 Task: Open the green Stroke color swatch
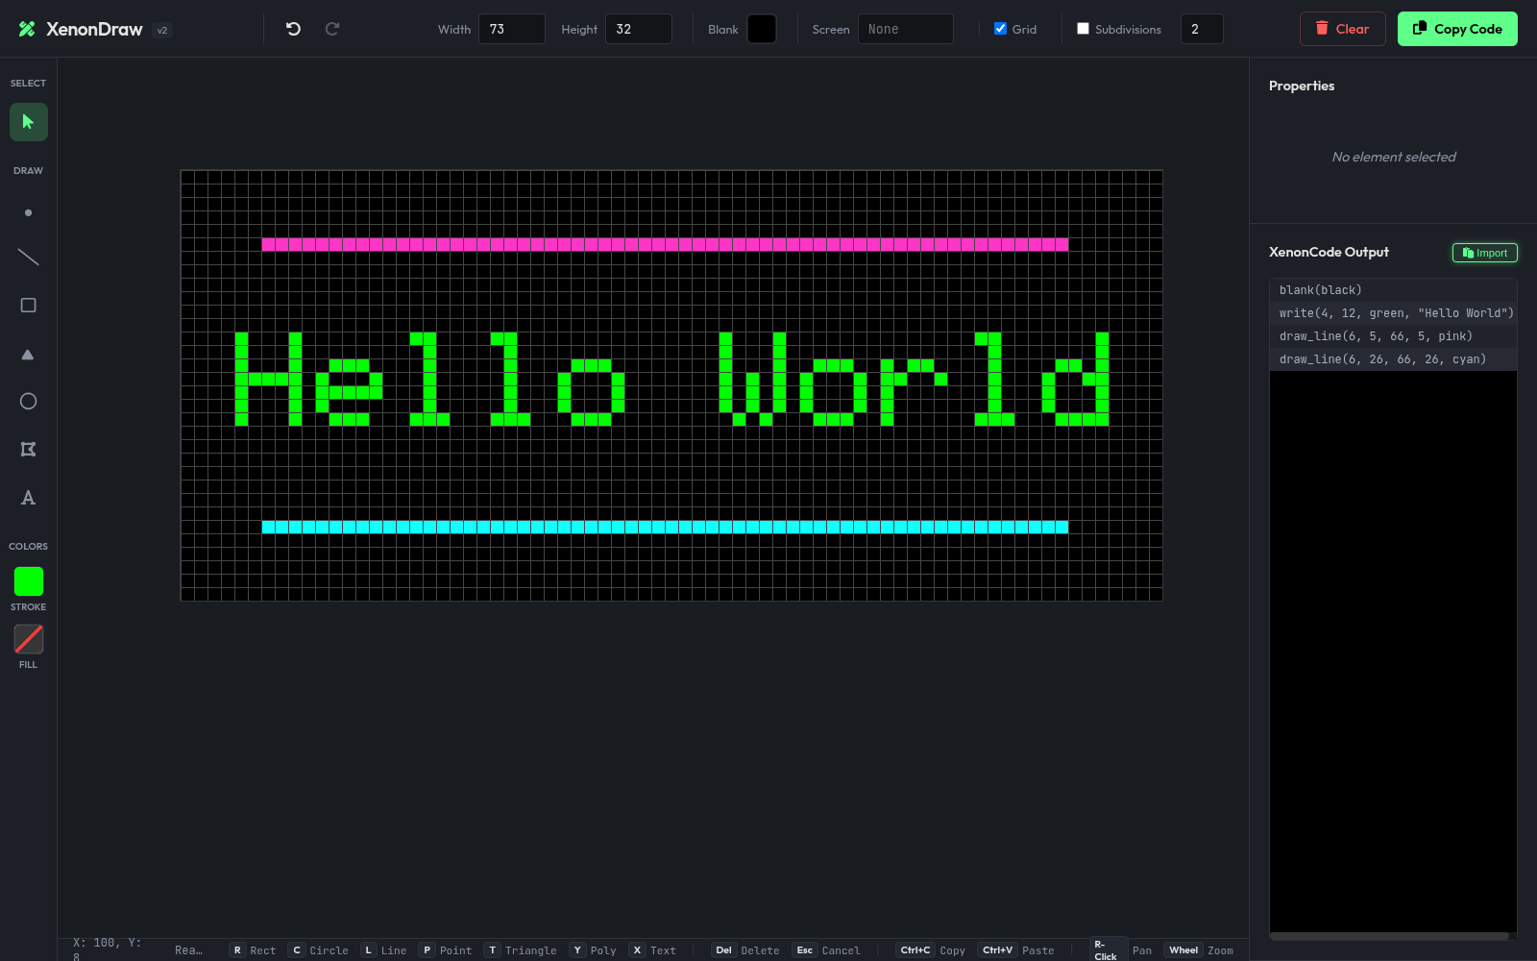[x=29, y=581]
